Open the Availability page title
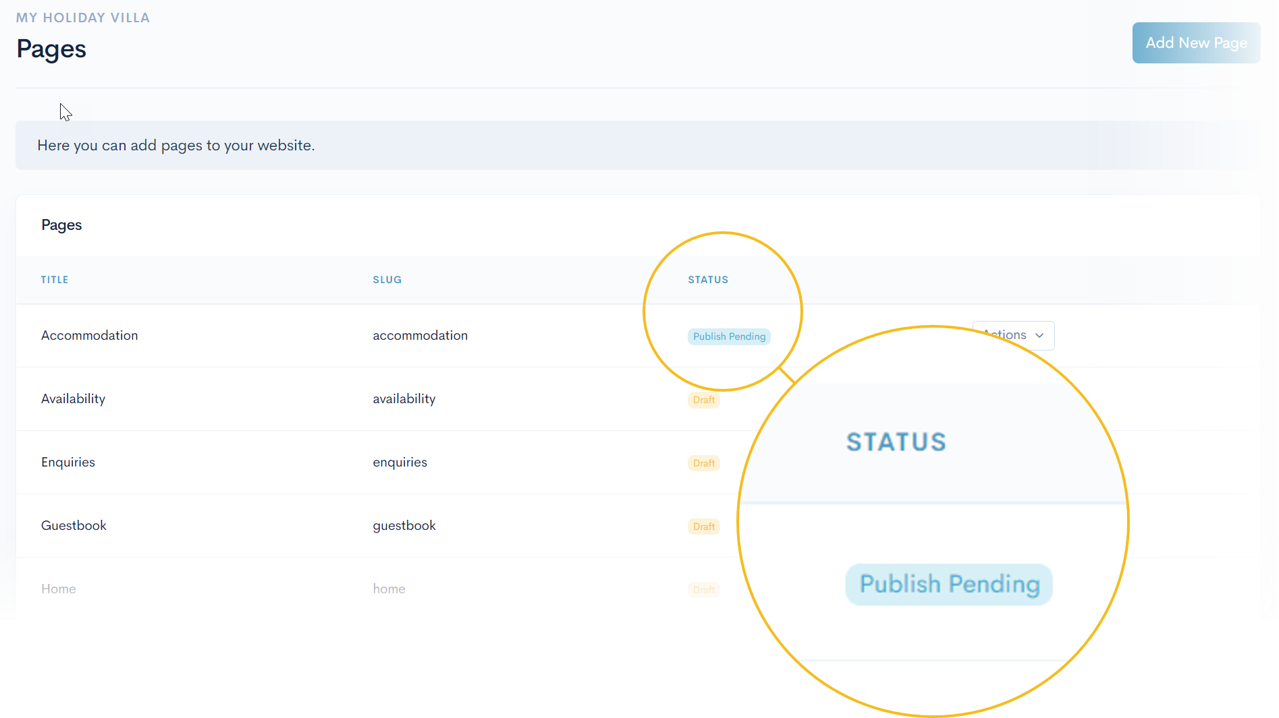Viewport: 1279px width, 718px height. click(73, 399)
